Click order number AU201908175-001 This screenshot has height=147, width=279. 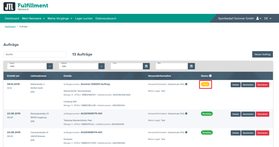pos(92,114)
